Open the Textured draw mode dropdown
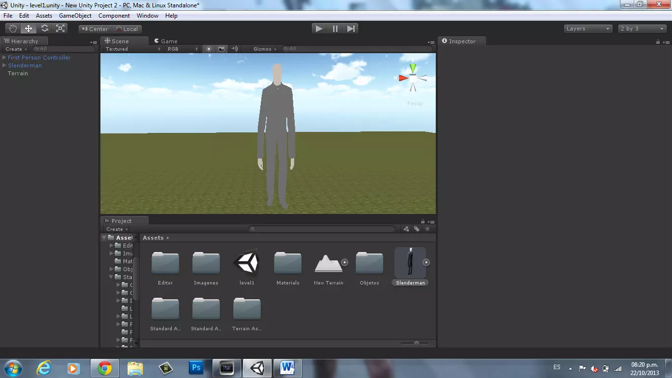Image resolution: width=672 pixels, height=378 pixels. pyautogui.click(x=132, y=49)
